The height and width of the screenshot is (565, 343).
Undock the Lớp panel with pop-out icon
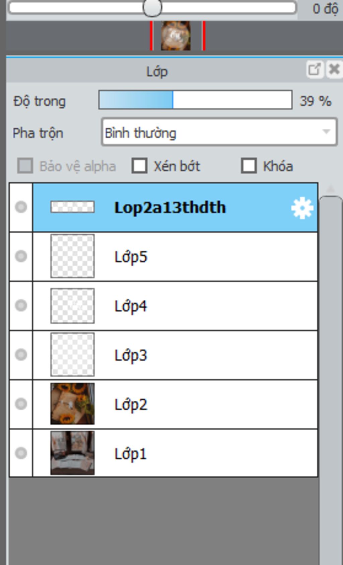(315, 69)
